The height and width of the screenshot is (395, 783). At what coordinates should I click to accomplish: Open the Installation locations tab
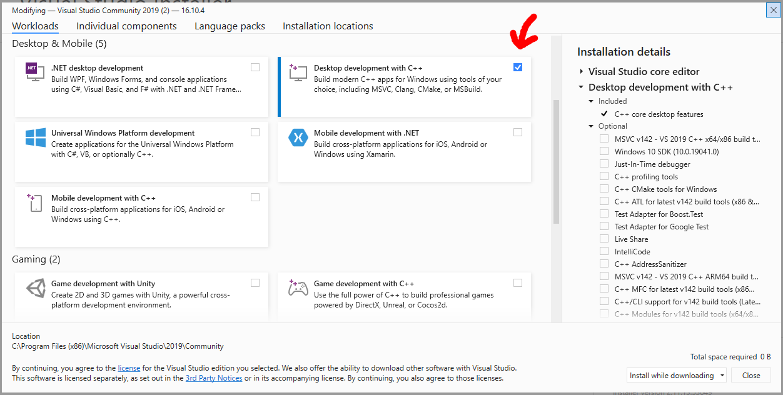tap(328, 26)
